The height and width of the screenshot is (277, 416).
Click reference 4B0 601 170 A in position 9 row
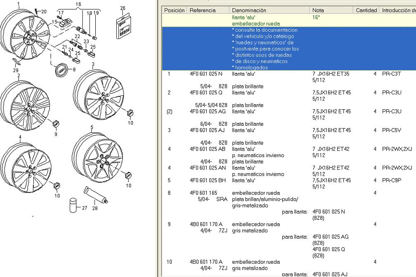tap(206, 224)
